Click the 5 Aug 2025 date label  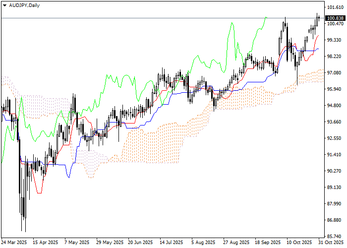click(204, 243)
